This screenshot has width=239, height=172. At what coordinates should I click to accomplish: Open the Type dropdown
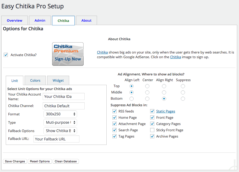coord(60,122)
